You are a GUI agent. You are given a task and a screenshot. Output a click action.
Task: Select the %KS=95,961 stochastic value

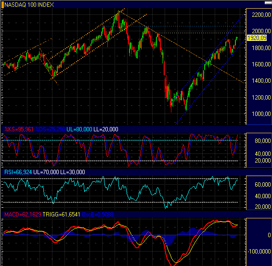[x=19, y=129]
